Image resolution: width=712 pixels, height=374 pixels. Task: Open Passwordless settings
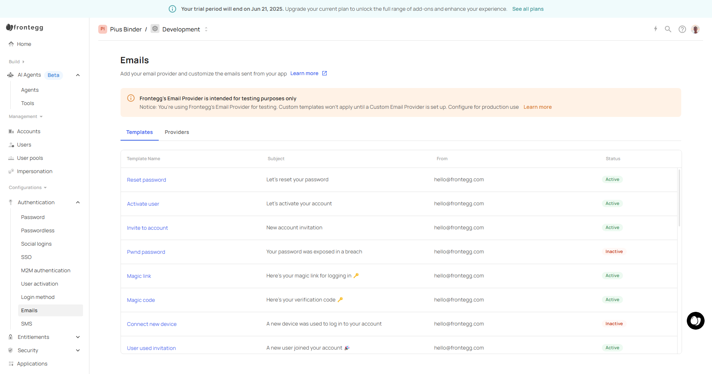pos(38,230)
